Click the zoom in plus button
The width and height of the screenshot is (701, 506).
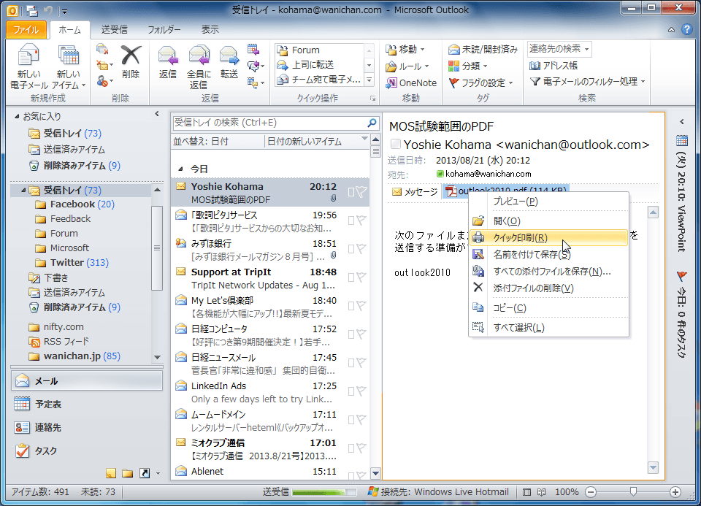[x=675, y=492]
